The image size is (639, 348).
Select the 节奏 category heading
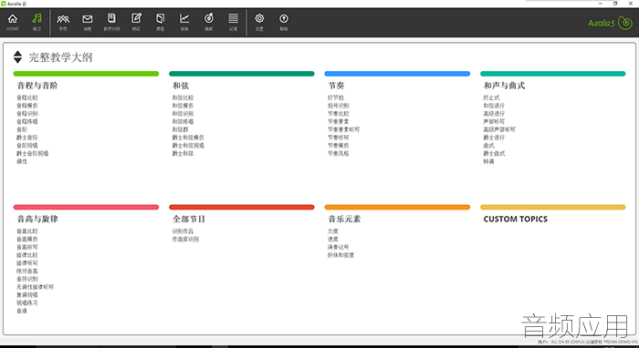(336, 86)
